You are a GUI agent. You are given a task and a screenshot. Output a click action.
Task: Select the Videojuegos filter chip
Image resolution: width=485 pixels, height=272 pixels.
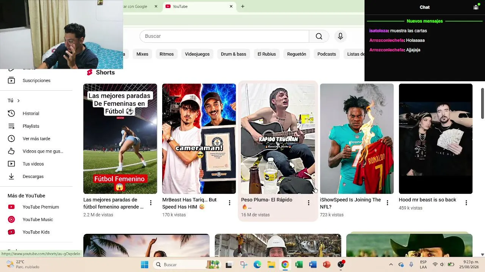pos(197,54)
